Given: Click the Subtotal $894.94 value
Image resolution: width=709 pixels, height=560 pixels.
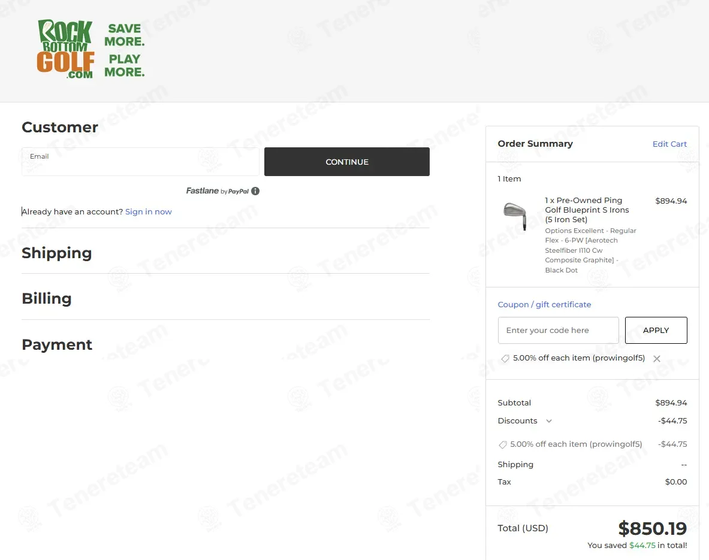Looking at the screenshot, I should (x=671, y=402).
